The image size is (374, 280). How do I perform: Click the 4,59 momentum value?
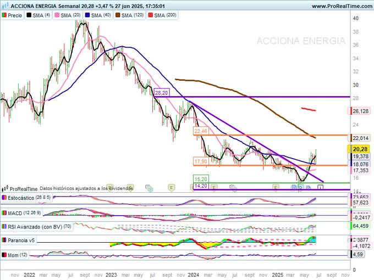point(358,254)
